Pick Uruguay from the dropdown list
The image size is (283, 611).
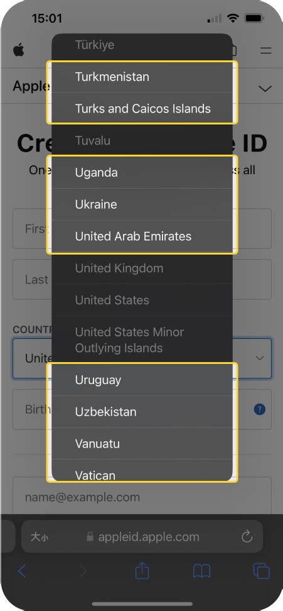pos(142,380)
